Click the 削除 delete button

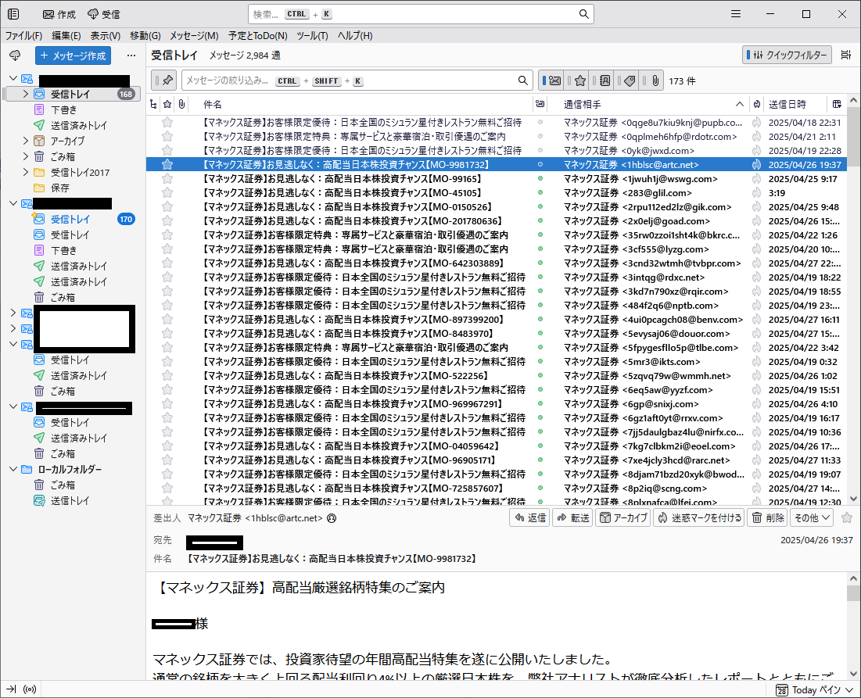point(768,517)
